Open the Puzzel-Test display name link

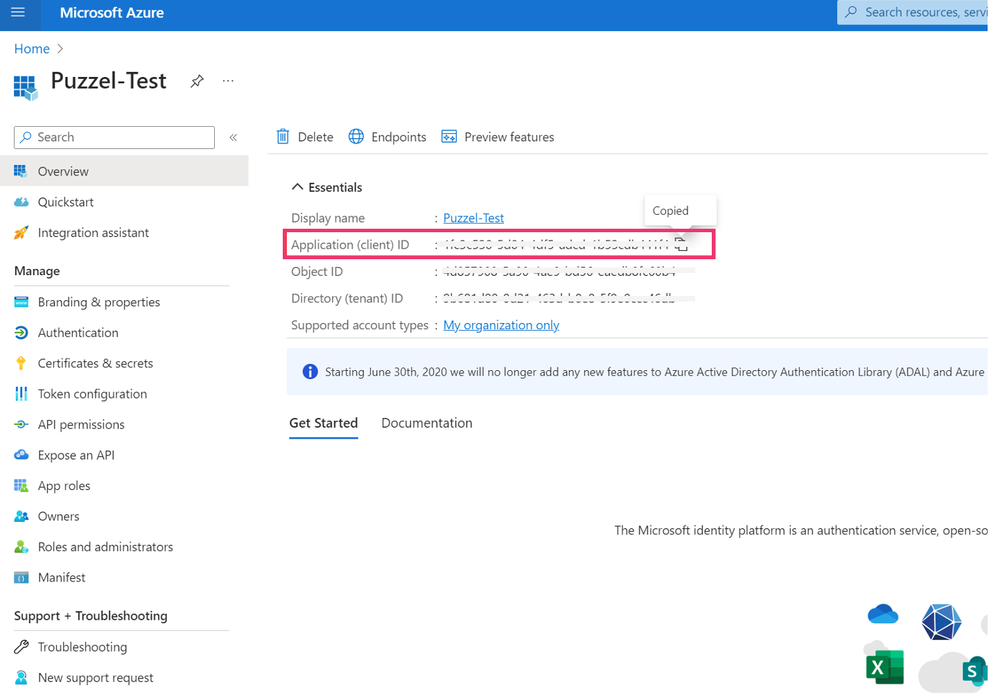click(473, 218)
